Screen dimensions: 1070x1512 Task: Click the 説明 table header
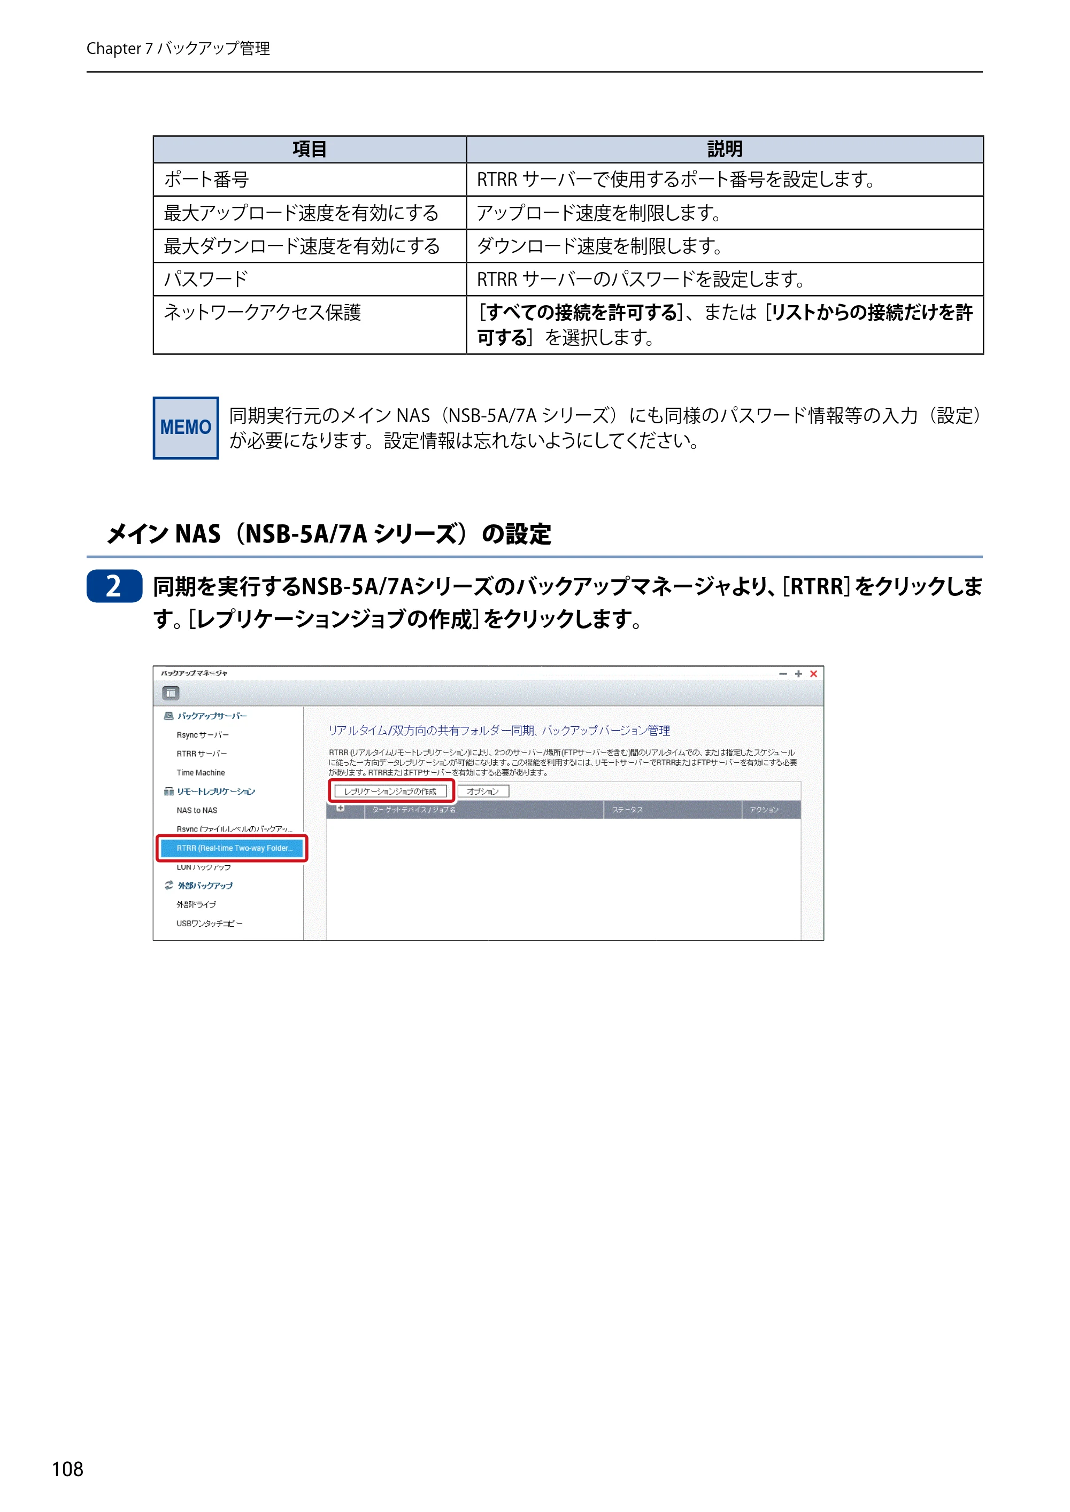[725, 150]
